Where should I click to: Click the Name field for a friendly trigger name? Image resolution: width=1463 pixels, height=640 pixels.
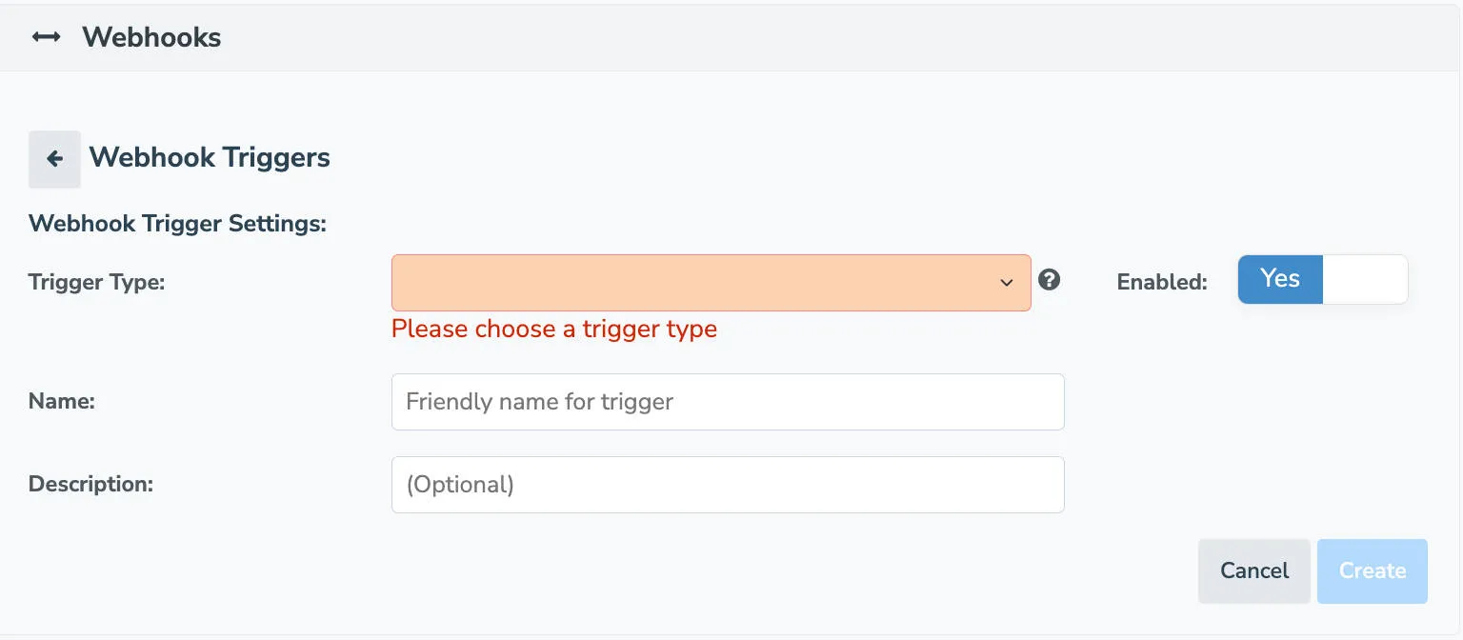pos(727,401)
